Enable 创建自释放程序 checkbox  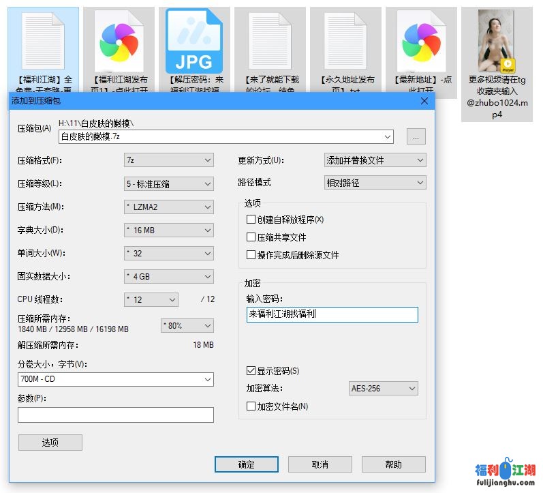(x=251, y=220)
